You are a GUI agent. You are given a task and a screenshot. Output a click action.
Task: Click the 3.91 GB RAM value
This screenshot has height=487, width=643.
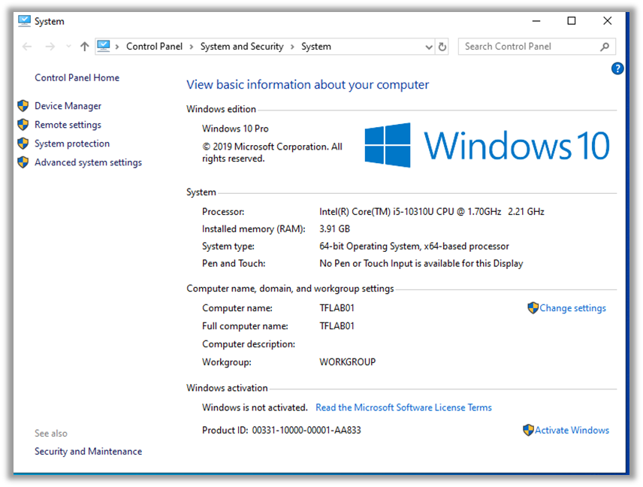334,229
